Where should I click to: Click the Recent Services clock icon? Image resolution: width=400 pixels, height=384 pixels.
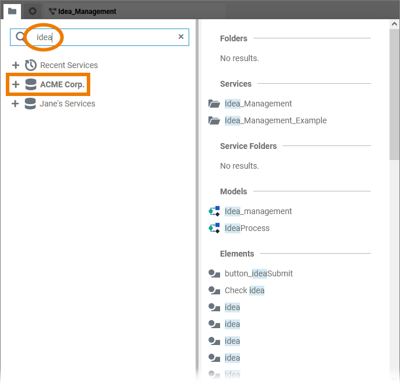tap(30, 65)
